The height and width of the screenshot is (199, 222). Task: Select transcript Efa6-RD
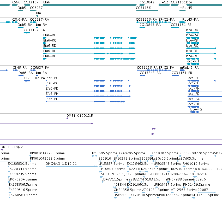pos(50,46)
